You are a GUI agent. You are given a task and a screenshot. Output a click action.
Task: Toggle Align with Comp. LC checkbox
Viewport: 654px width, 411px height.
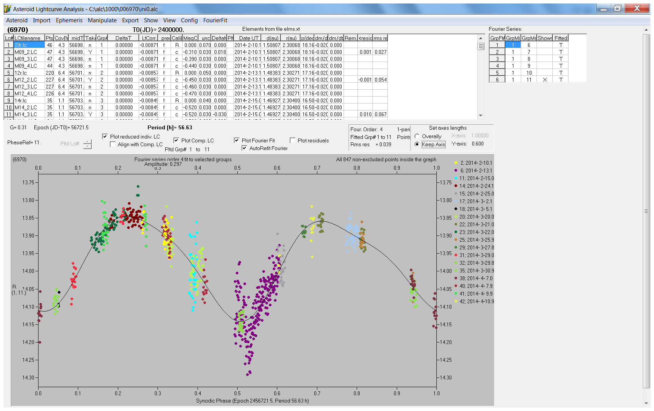tap(112, 144)
